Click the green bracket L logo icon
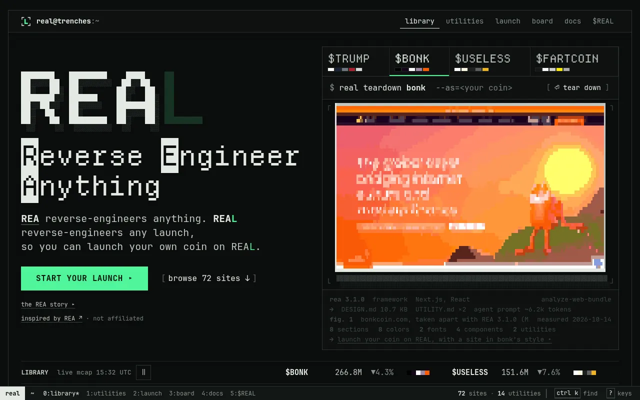Screen dimensions: 640x400 26,21
